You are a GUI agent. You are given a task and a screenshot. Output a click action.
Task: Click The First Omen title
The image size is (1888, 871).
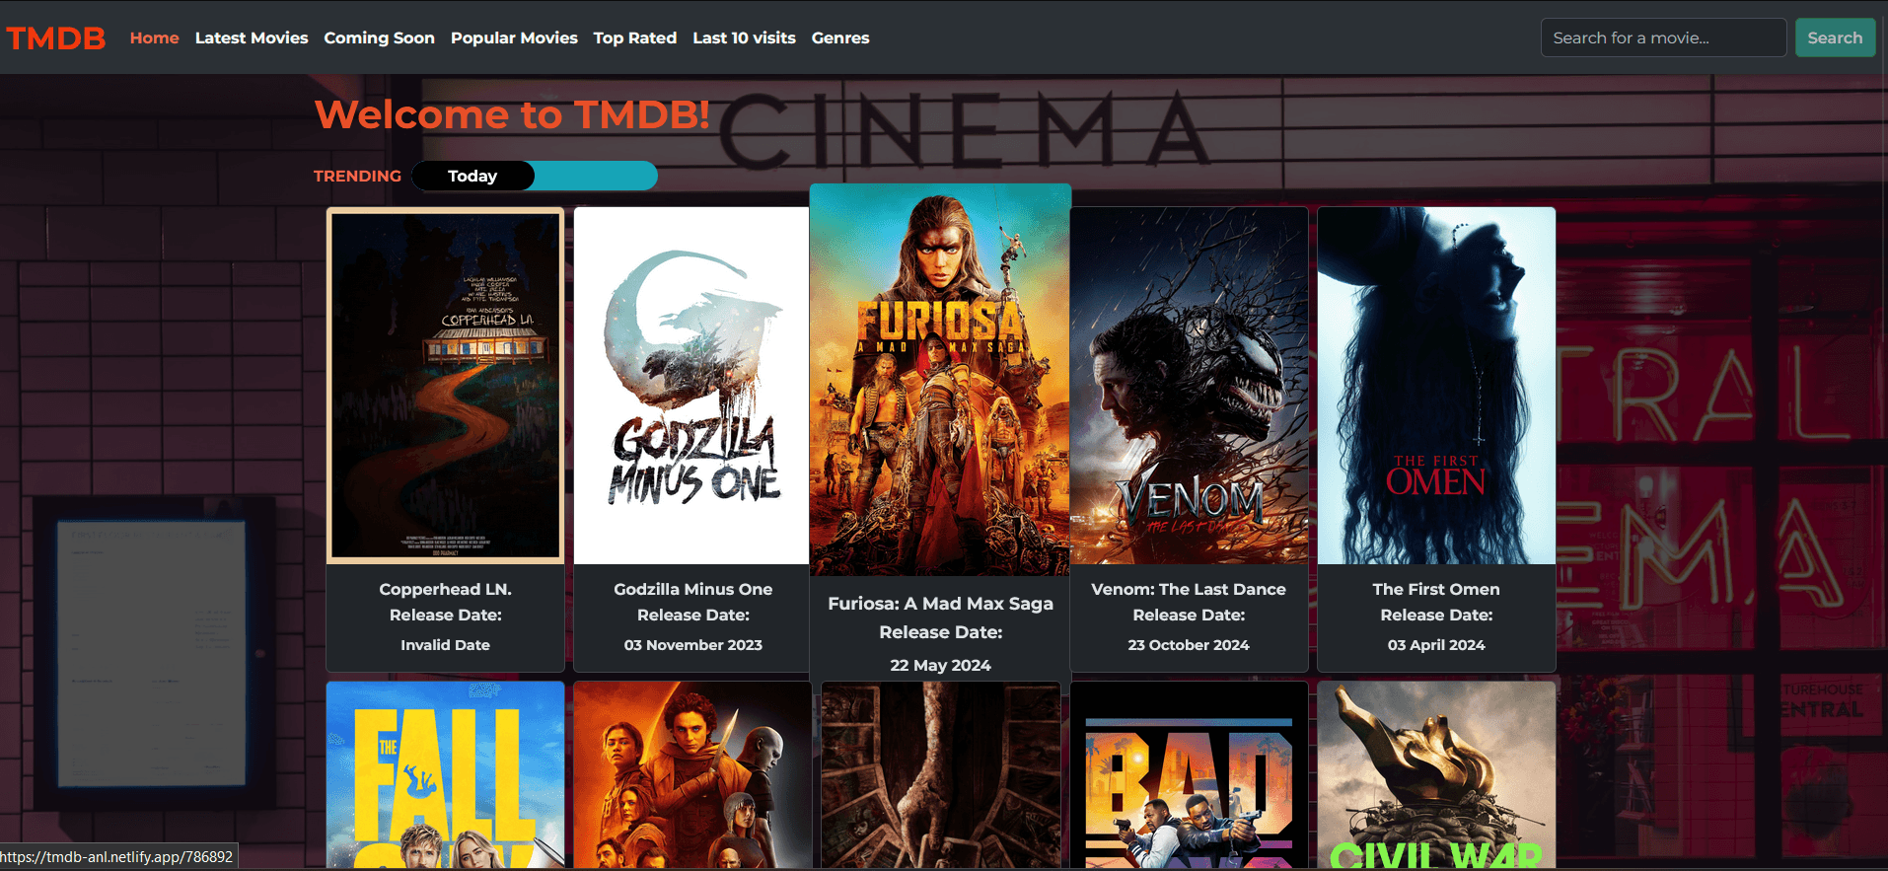(1436, 589)
